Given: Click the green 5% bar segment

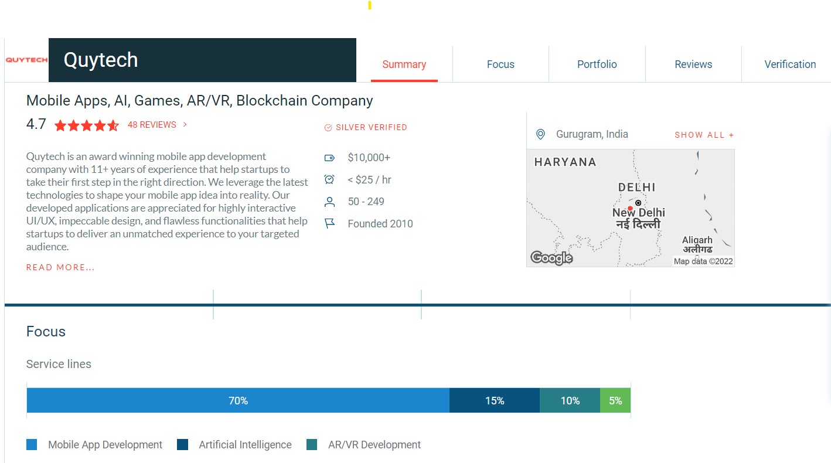Looking at the screenshot, I should click(615, 401).
